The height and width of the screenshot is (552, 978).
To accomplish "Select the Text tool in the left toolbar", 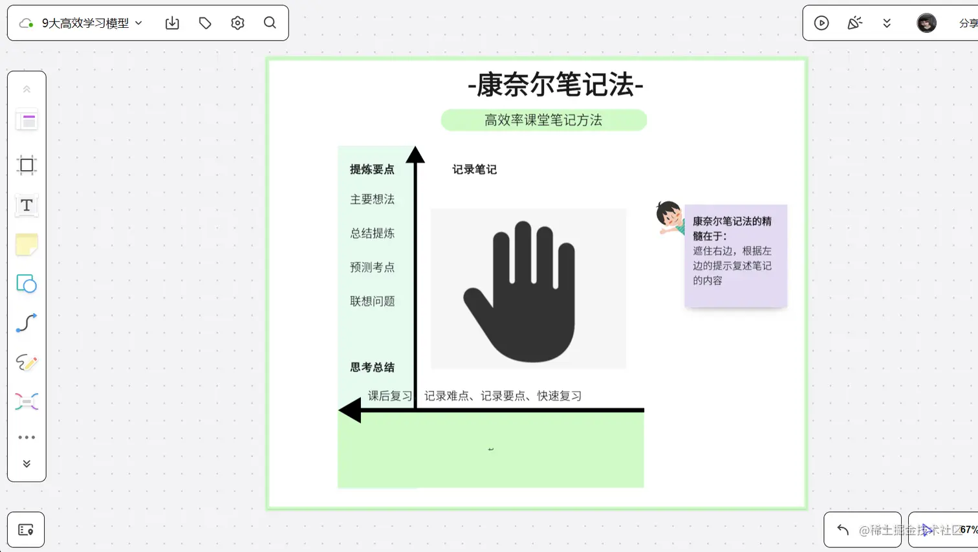I will point(27,205).
